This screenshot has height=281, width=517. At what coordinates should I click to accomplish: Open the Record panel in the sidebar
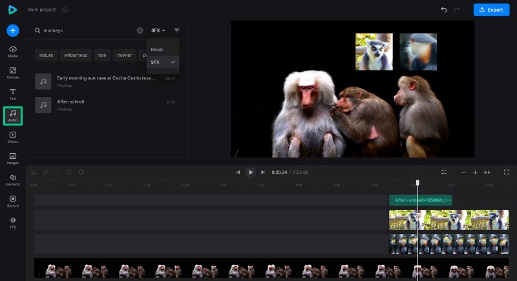coord(13,202)
